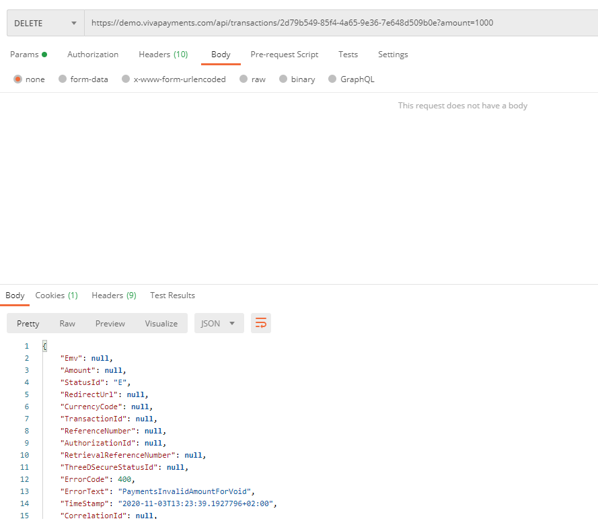Click 'This request does not have a body' message

coord(463,106)
